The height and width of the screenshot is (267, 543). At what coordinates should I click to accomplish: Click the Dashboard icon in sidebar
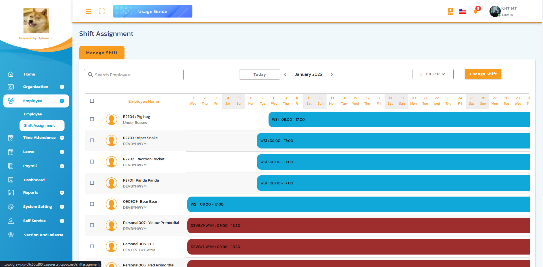click(11, 180)
